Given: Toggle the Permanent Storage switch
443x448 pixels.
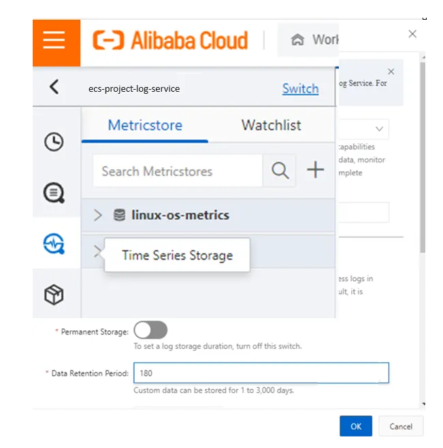Looking at the screenshot, I should point(150,330).
